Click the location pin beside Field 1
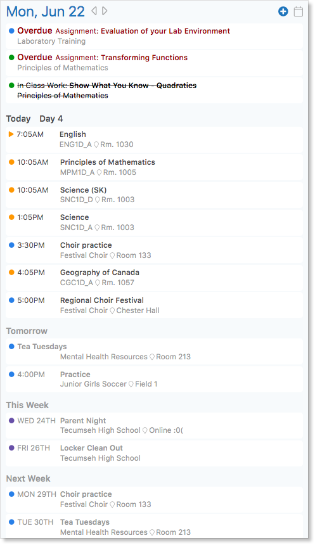 tap(131, 384)
